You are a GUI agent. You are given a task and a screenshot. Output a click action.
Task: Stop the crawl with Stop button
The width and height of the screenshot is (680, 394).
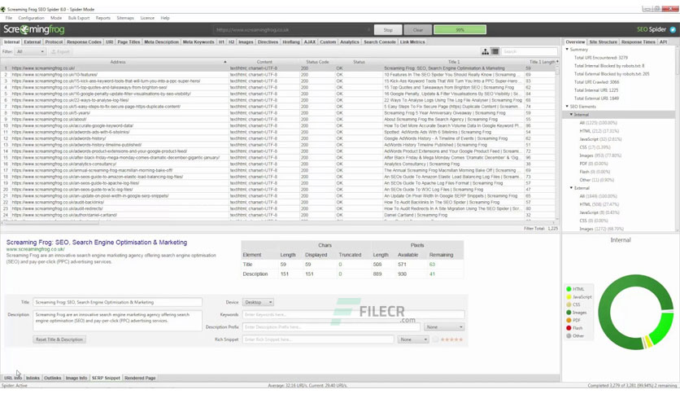(x=388, y=30)
